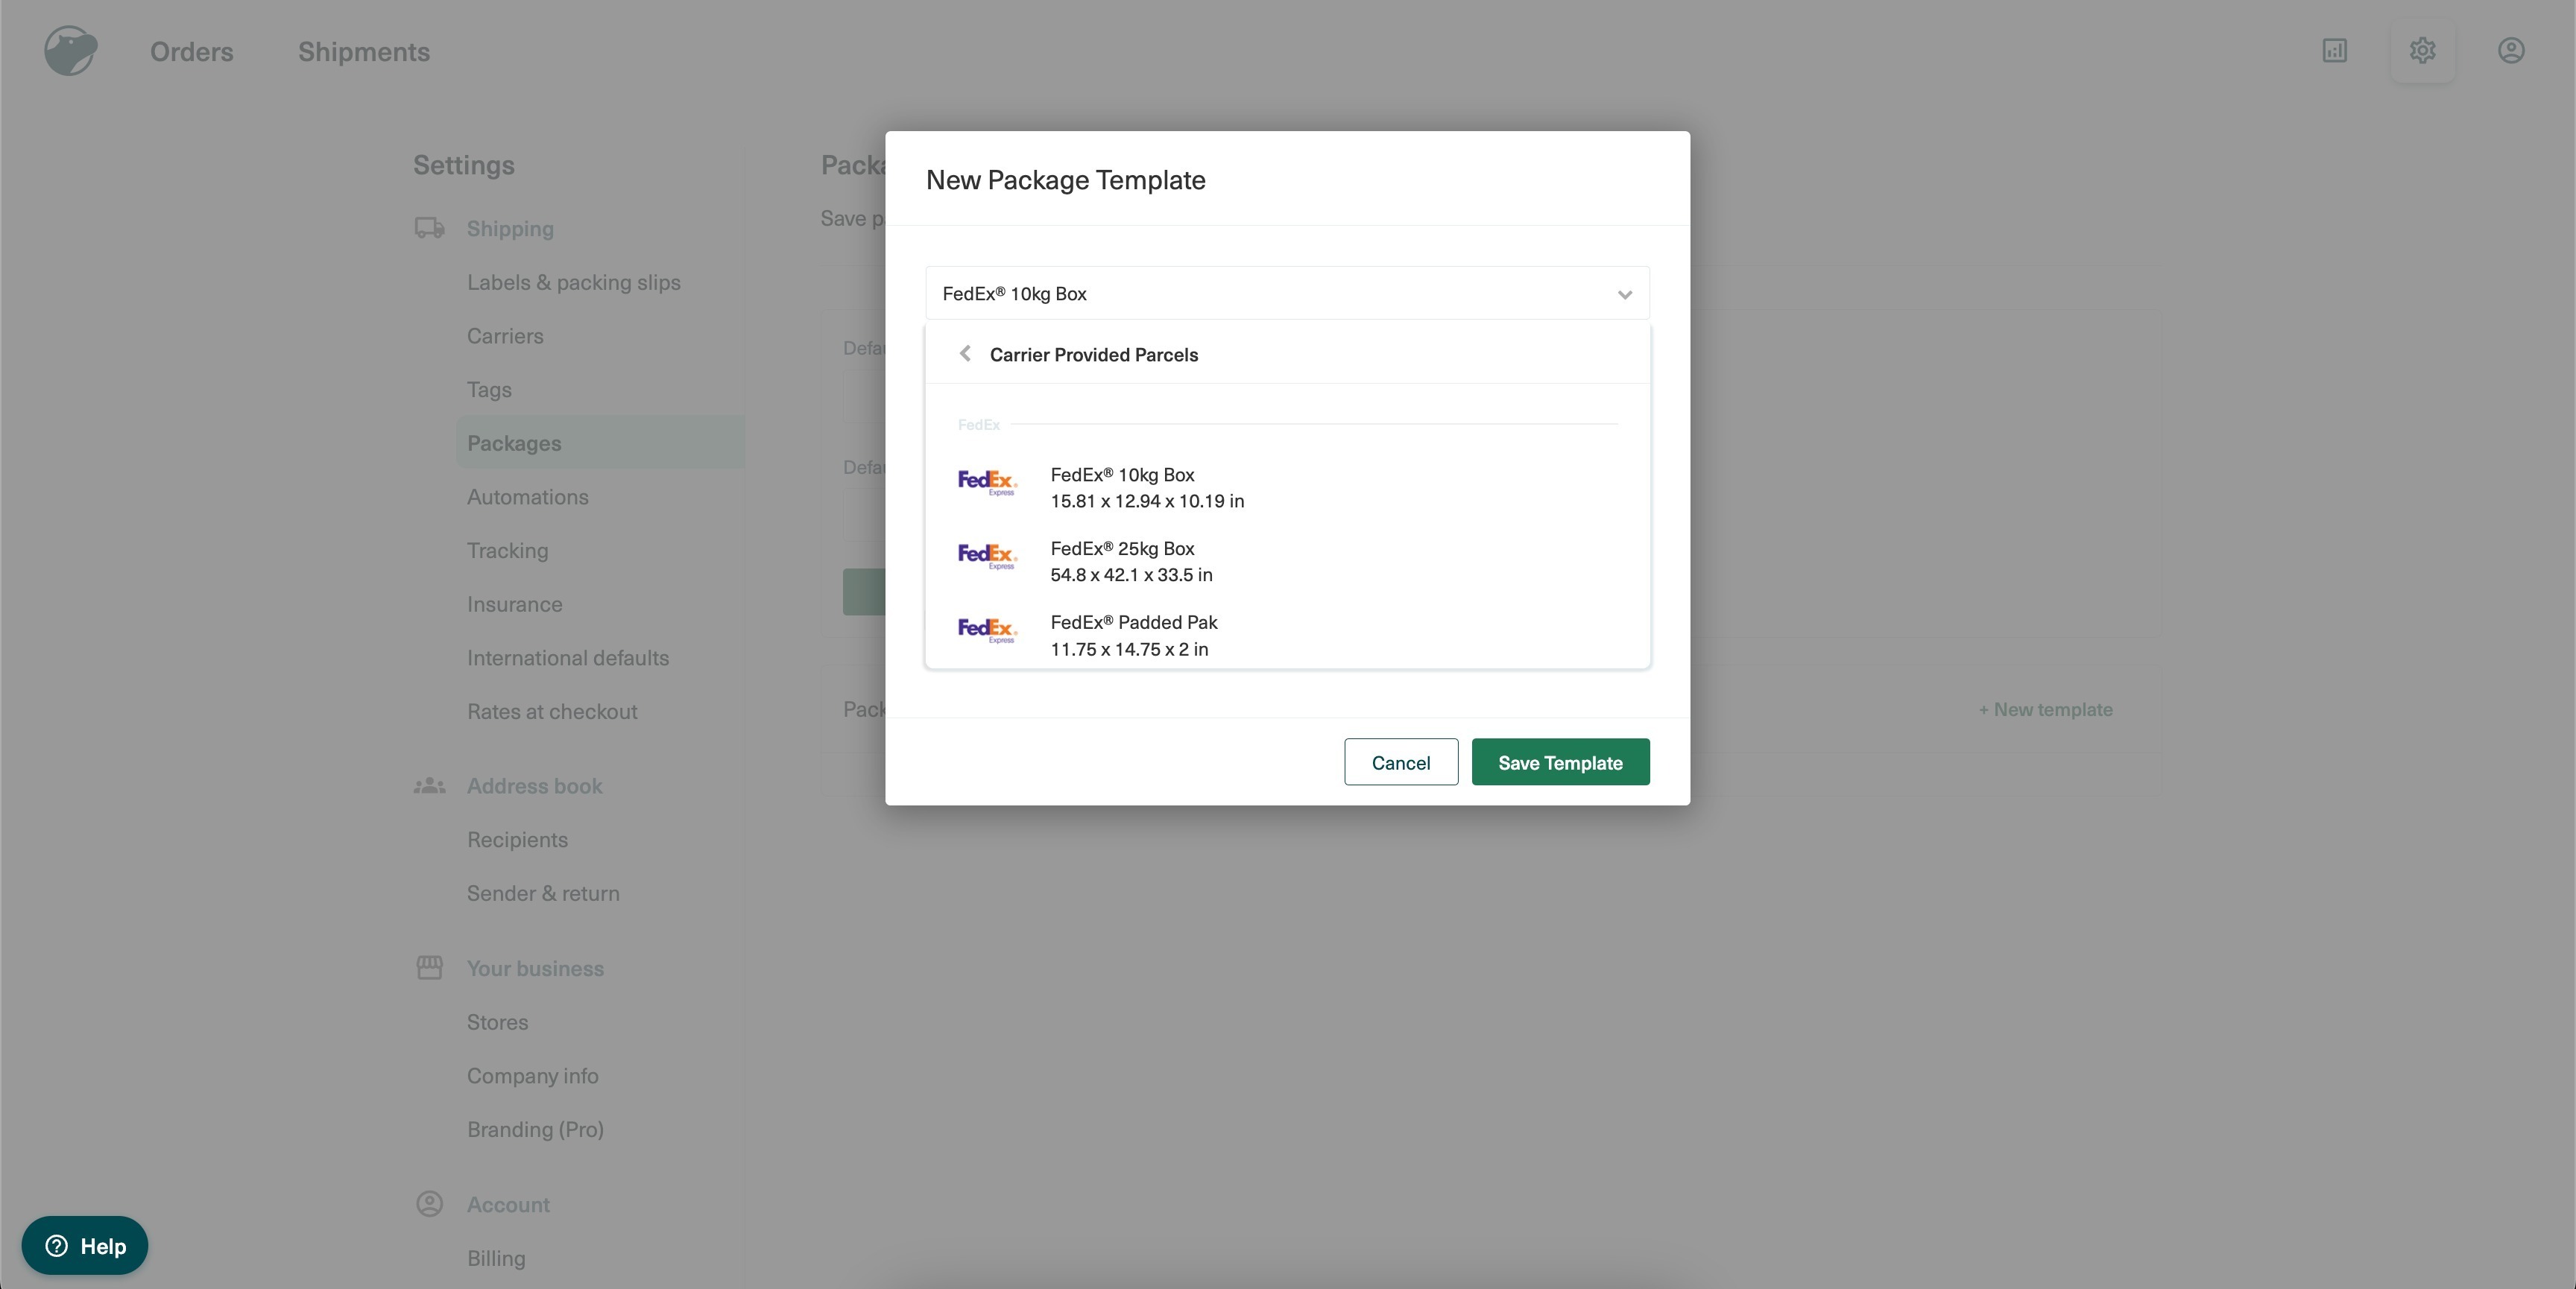Go to Labels & packing slips
Screen dimensions: 2576x1289
point(573,283)
